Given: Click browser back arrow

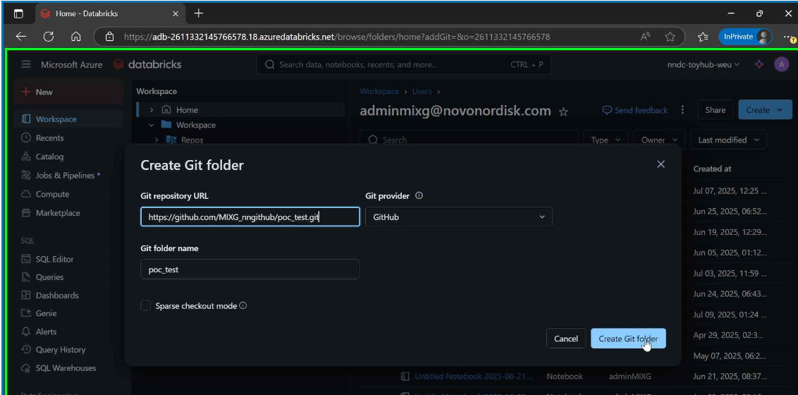Looking at the screenshot, I should [21, 37].
